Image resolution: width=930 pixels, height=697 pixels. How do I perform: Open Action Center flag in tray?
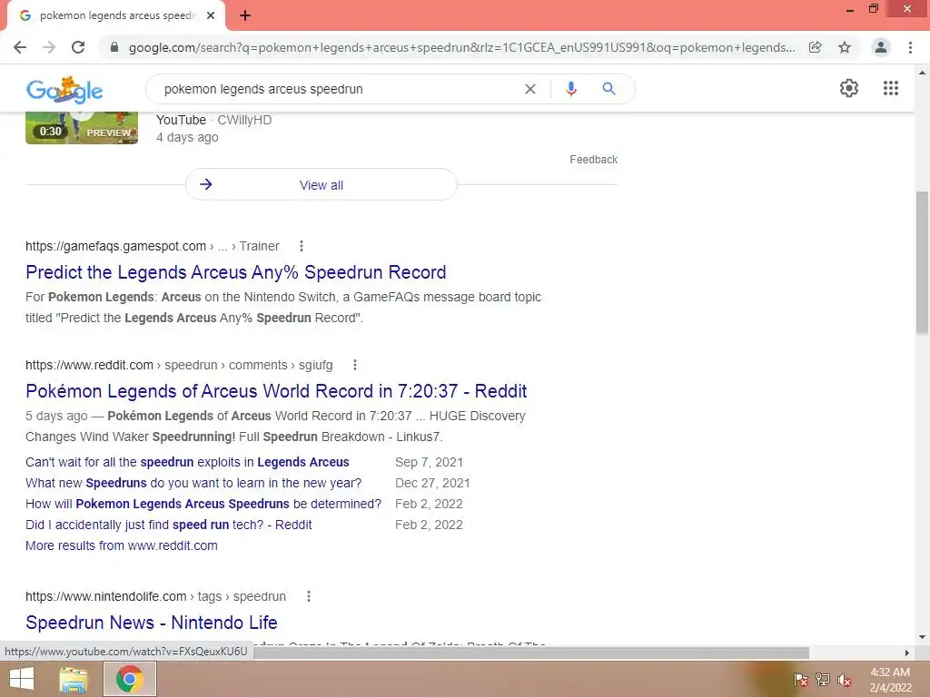click(800, 679)
